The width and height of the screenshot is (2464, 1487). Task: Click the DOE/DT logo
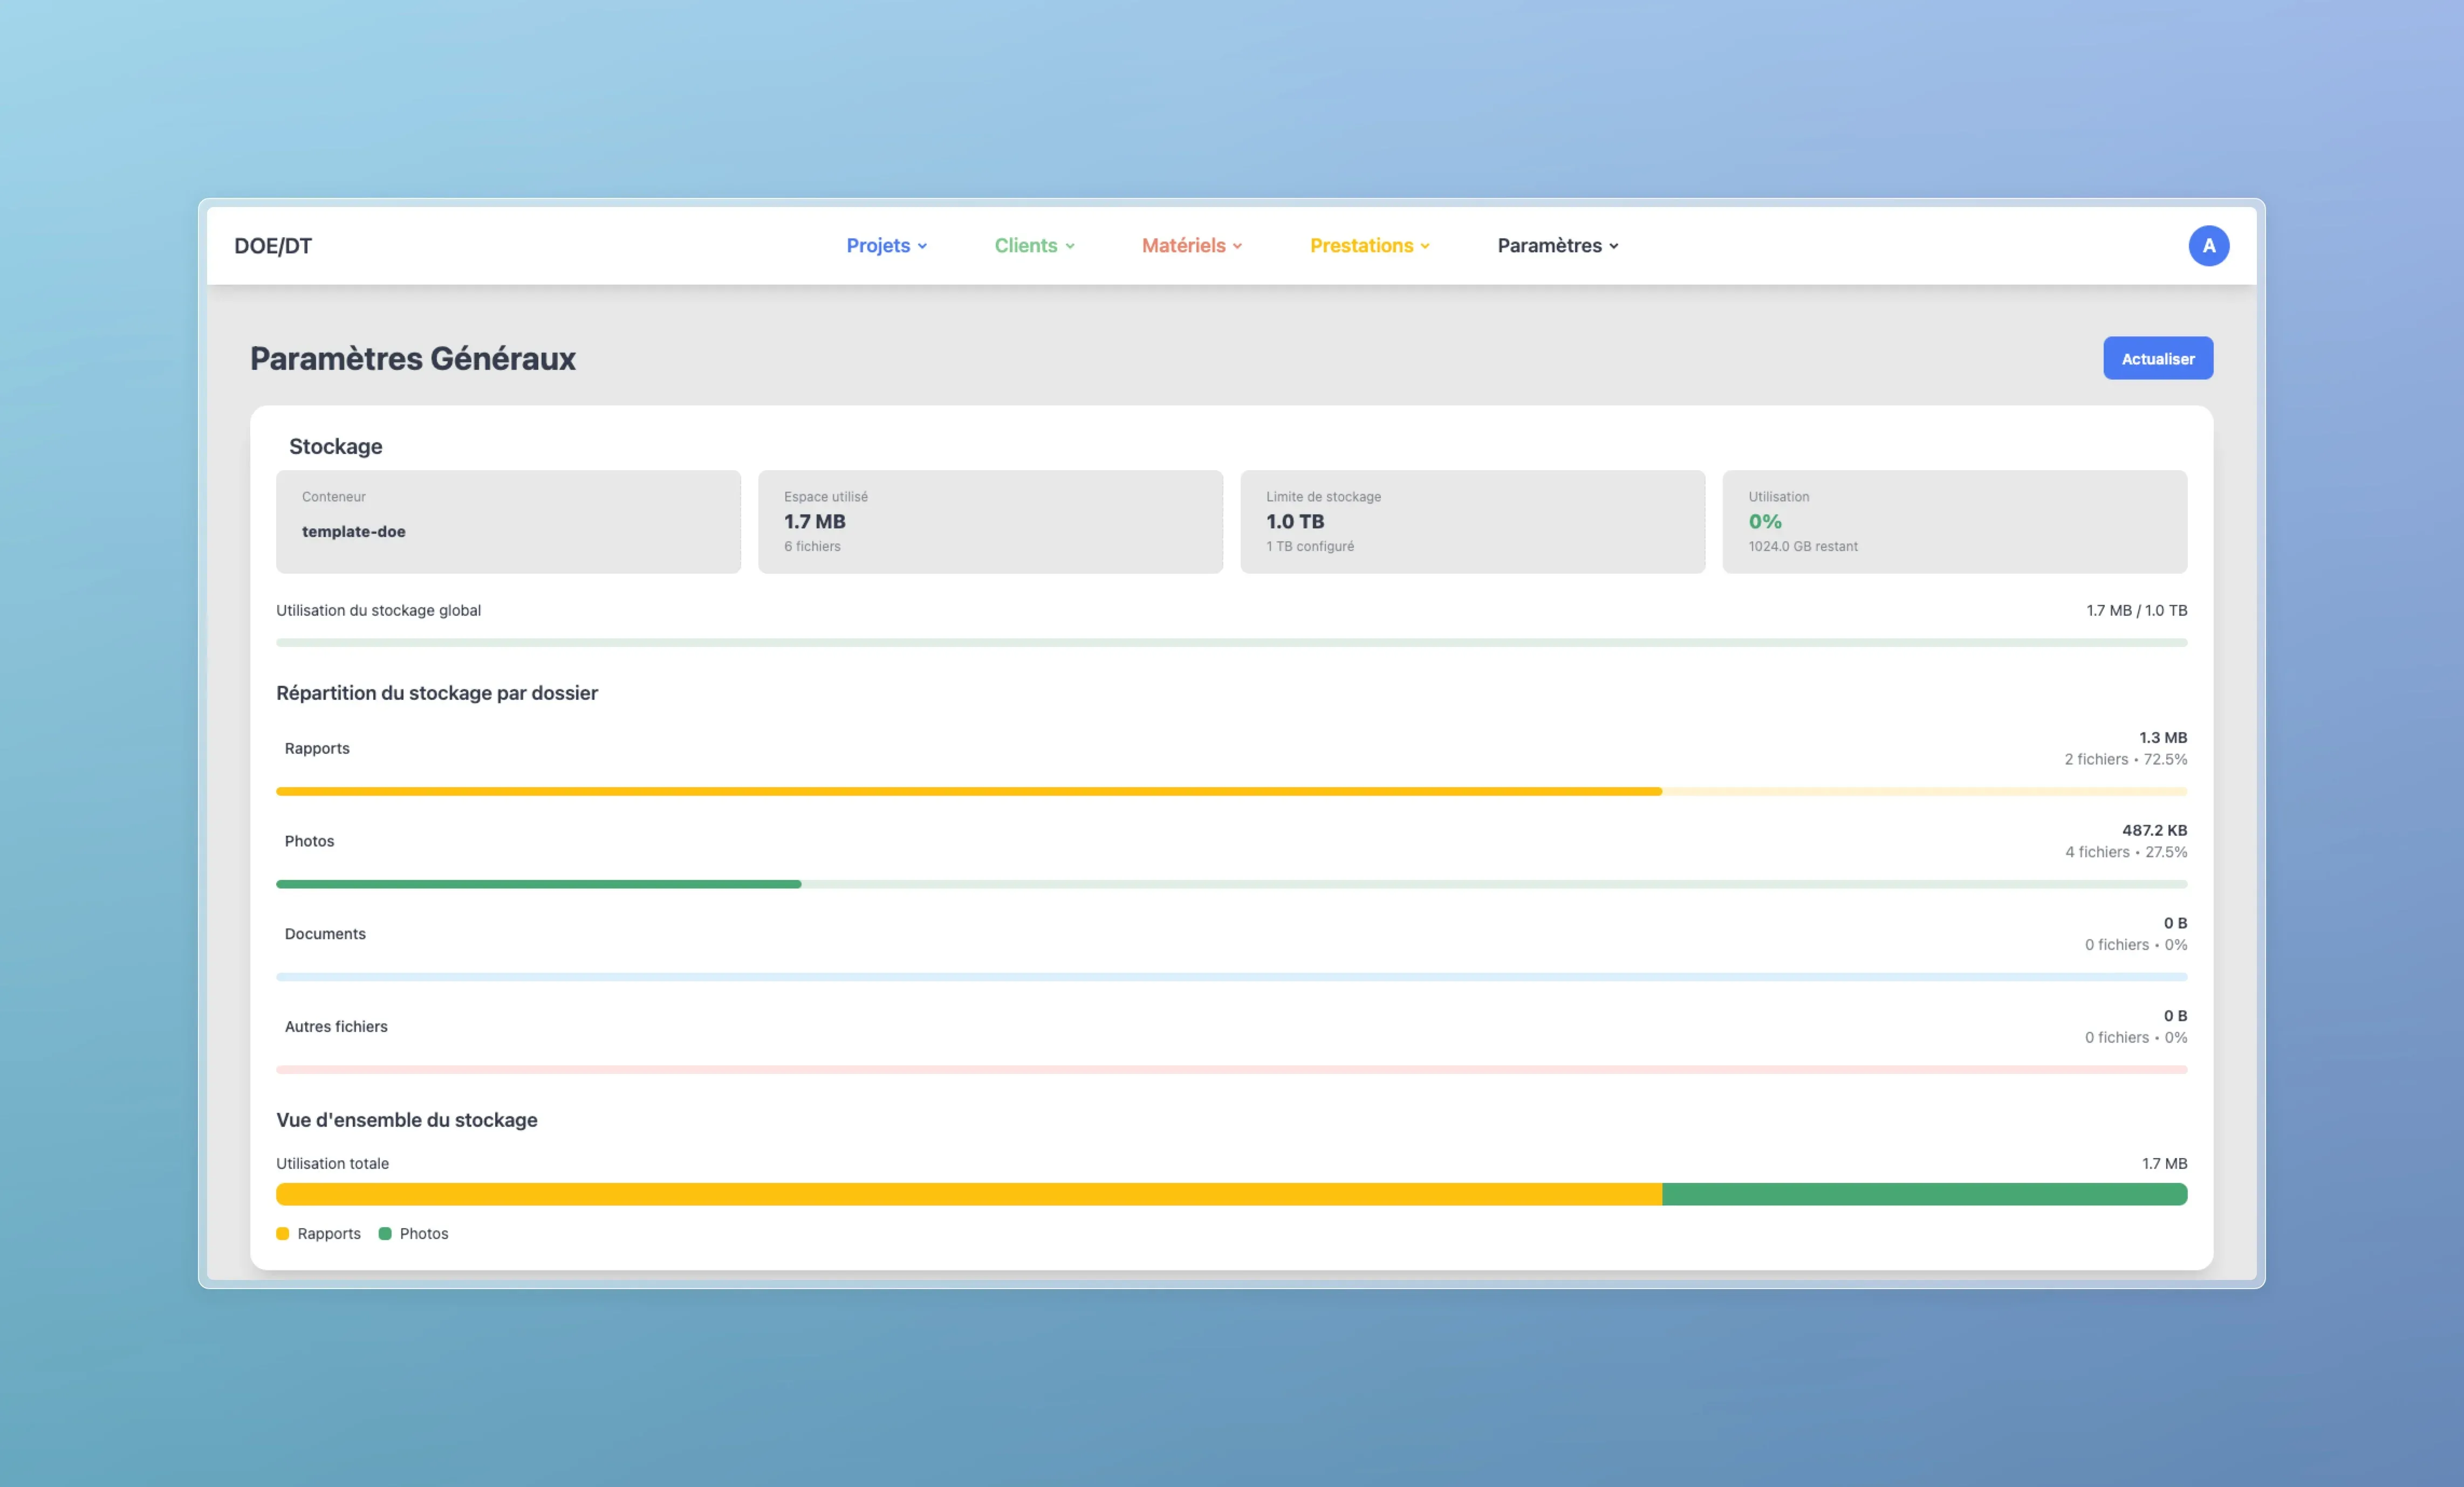pyautogui.click(x=273, y=246)
